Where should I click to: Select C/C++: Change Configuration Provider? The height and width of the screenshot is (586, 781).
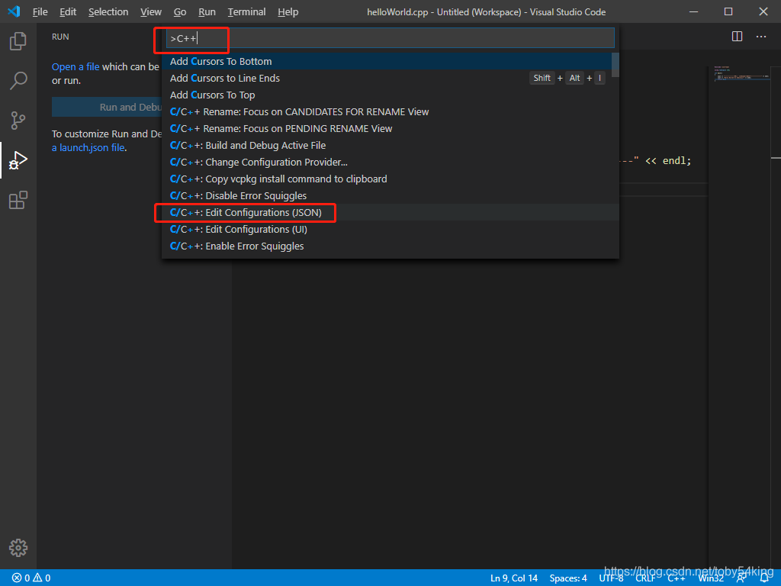[x=390, y=162]
